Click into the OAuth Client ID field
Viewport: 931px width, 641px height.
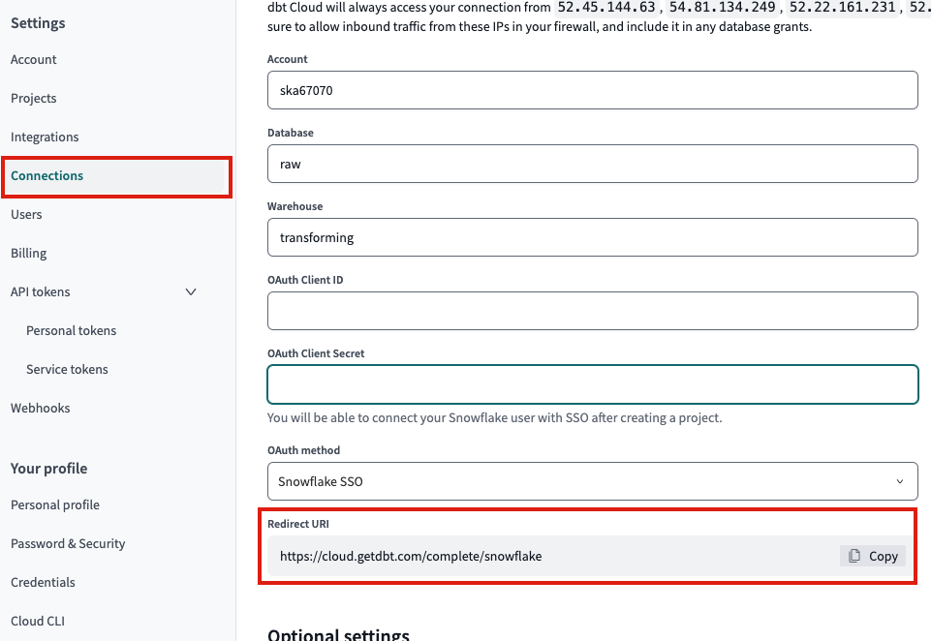coord(592,311)
